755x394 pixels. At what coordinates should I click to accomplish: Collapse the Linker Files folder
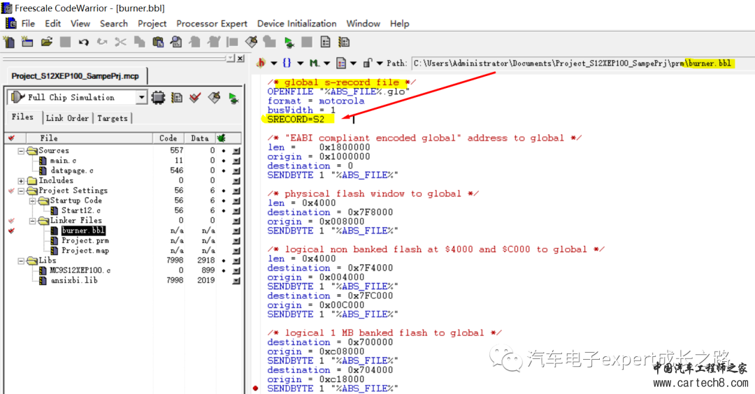pyautogui.click(x=33, y=221)
